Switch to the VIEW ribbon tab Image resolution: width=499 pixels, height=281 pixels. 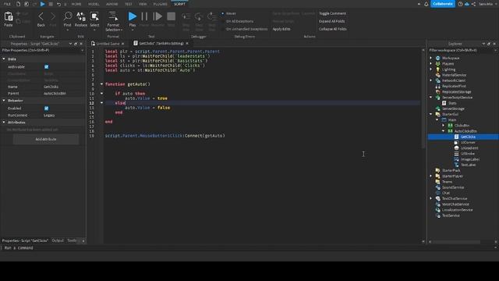click(143, 4)
